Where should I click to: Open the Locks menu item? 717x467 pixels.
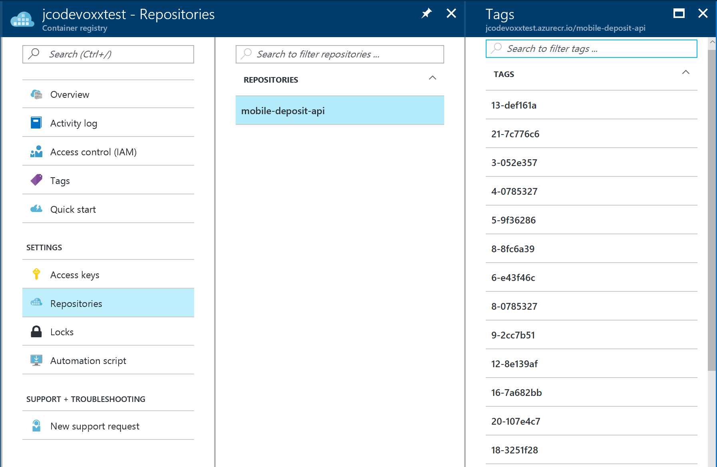(108, 332)
